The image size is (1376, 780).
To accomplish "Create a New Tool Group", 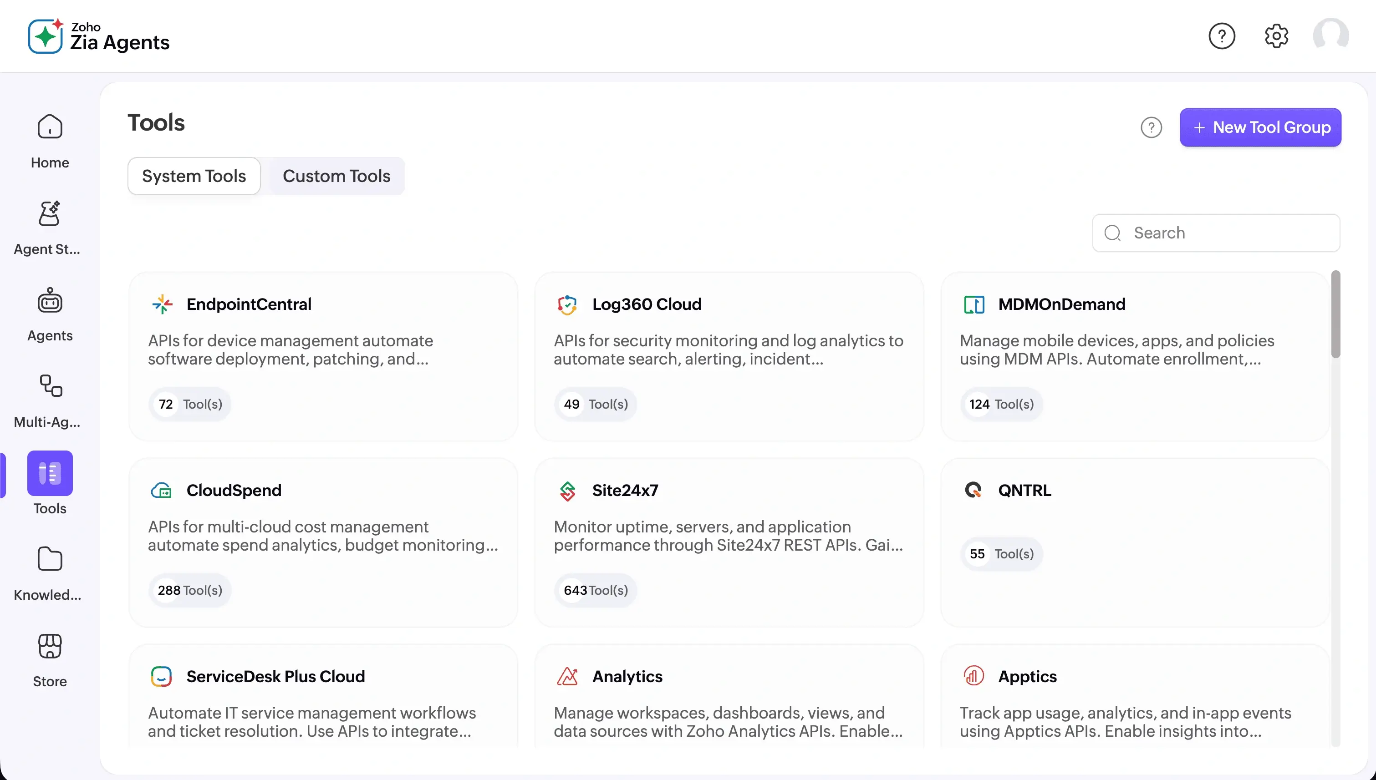I will coord(1260,127).
